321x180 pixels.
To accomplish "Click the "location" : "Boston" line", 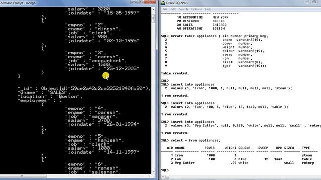I will [50, 96].
